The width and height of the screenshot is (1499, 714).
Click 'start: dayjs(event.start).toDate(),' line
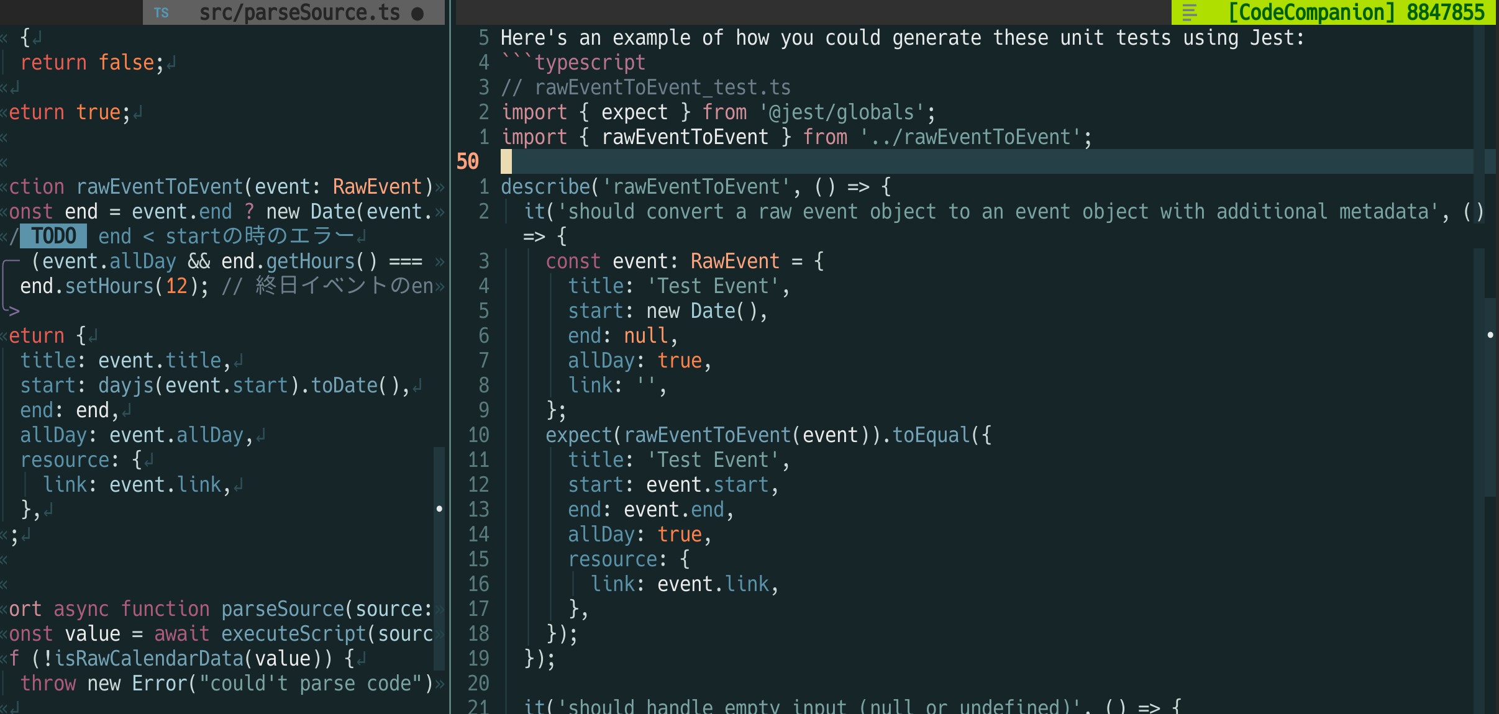click(x=215, y=386)
